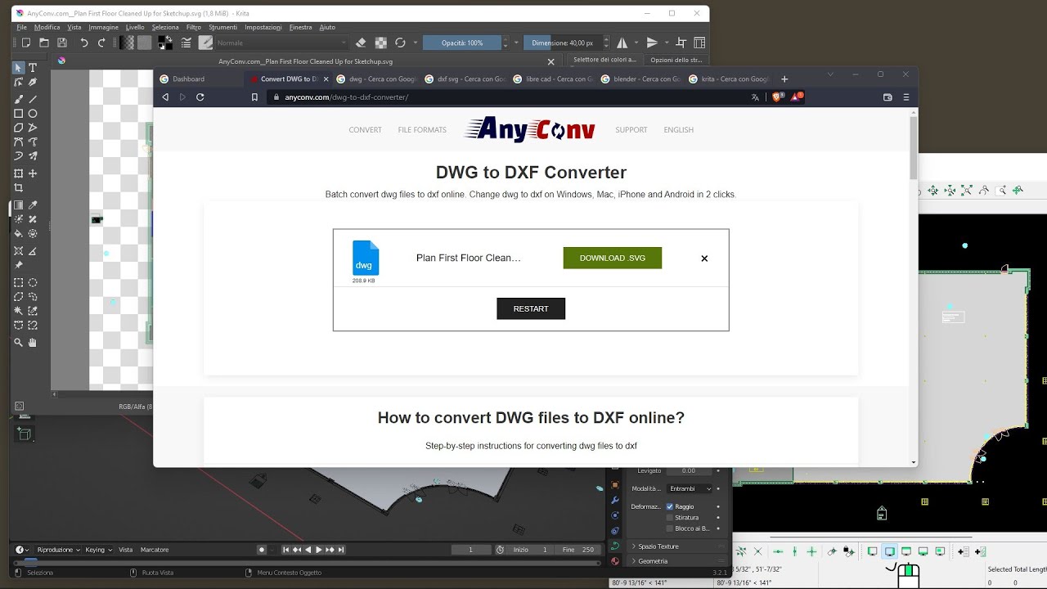Toggle vertical mirror tool in Krita
The height and width of the screenshot is (589, 1047).
point(652,43)
